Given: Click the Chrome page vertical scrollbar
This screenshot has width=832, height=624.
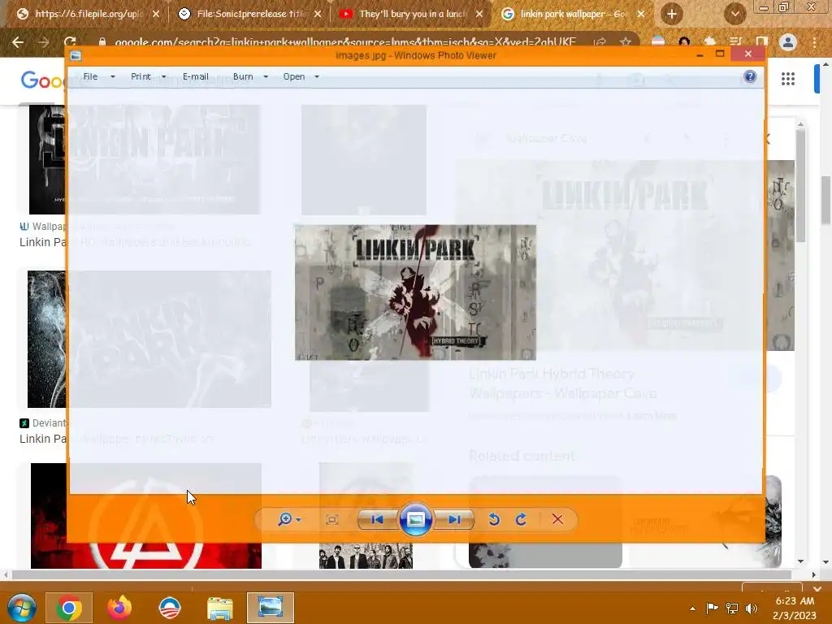Looking at the screenshot, I should (825, 201).
